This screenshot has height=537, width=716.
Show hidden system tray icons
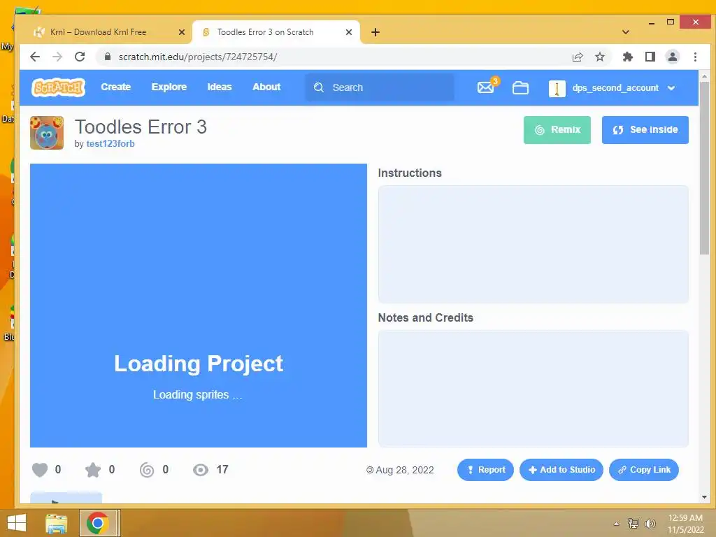click(x=616, y=524)
